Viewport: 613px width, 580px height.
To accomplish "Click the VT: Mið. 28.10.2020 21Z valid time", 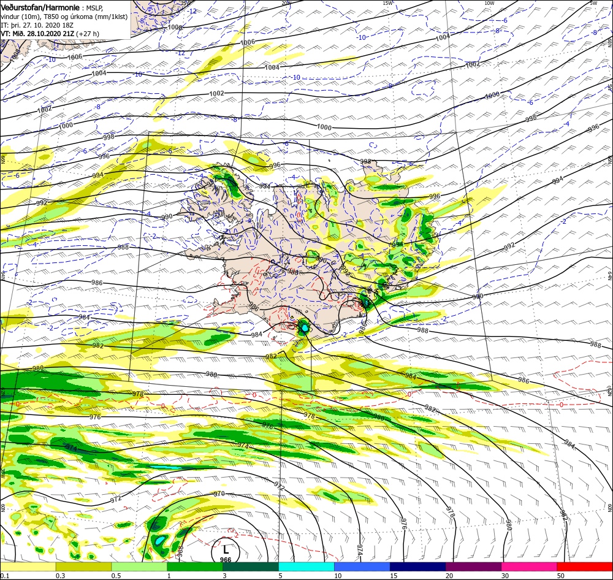I will [x=37, y=34].
